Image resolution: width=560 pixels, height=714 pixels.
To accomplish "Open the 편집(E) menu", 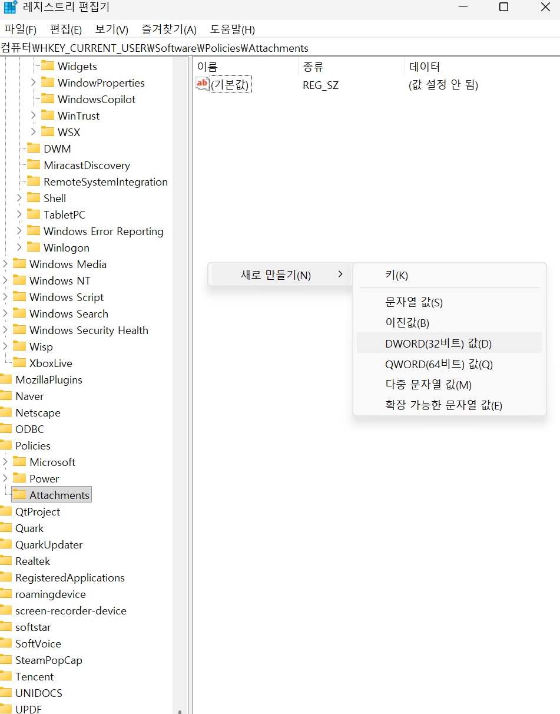I will 65,29.
